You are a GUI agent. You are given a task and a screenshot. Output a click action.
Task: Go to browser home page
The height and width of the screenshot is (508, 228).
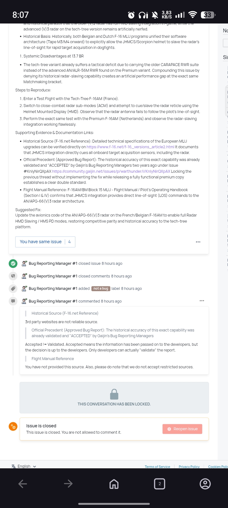click(114, 484)
